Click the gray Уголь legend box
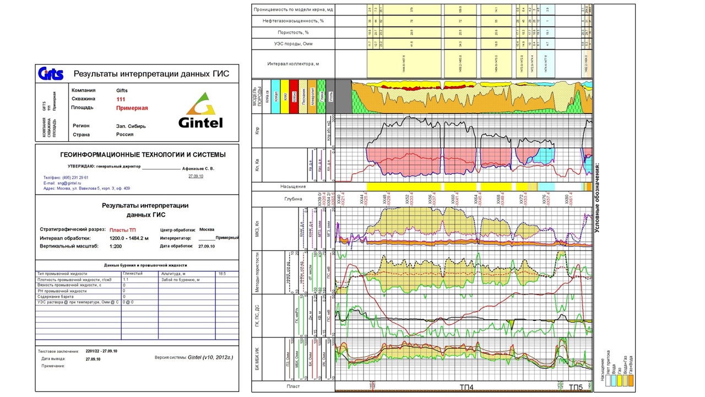 pyautogui.click(x=330, y=97)
